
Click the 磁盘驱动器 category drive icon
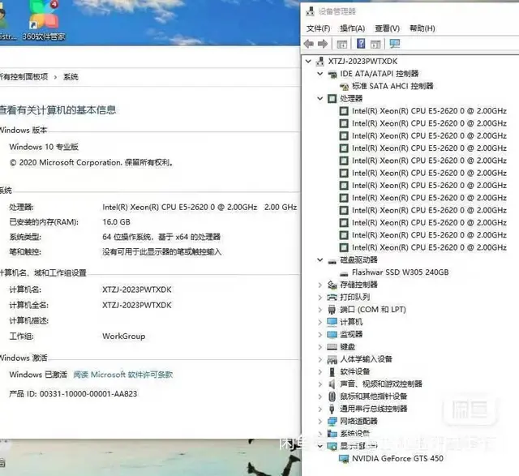332,260
